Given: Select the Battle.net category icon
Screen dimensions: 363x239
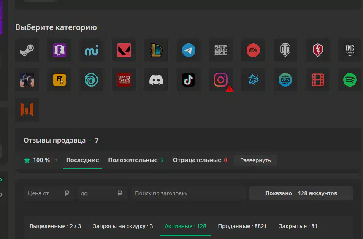Looking at the screenshot, I should pyautogui.click(x=253, y=80).
